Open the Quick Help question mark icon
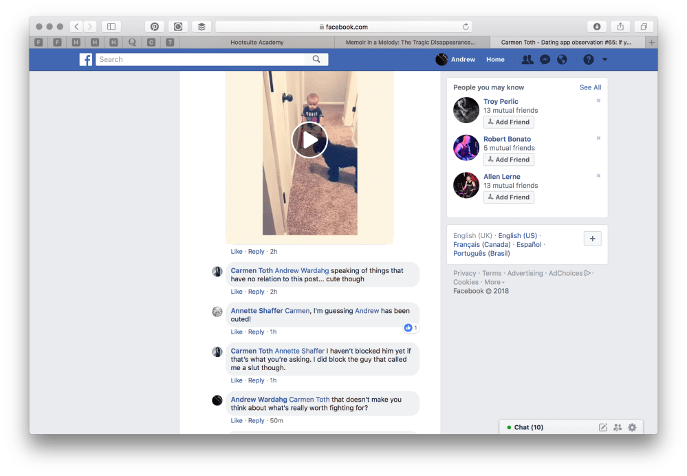Viewport: 687px width, 476px height. [588, 60]
